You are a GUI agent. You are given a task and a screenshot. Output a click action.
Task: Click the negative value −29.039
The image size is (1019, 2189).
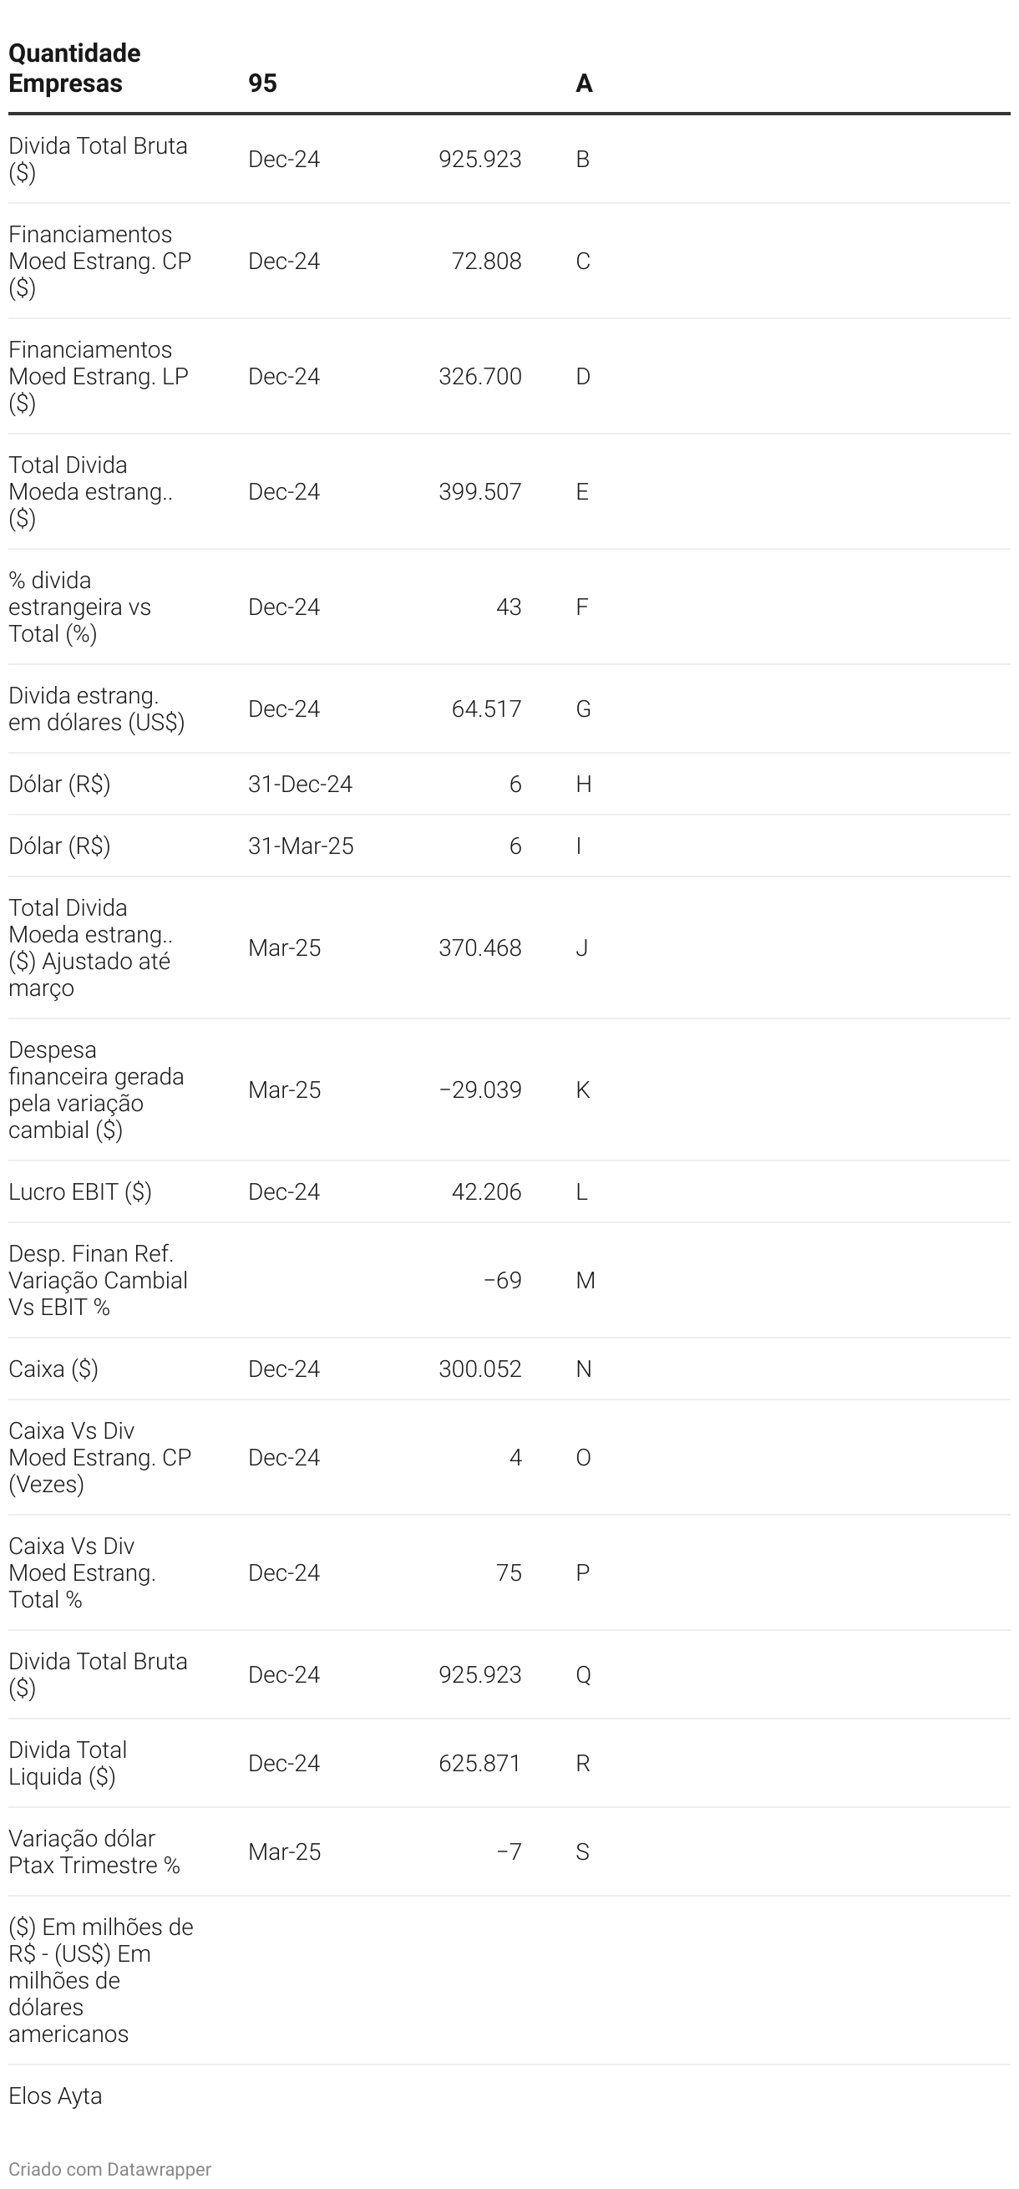click(x=479, y=1089)
